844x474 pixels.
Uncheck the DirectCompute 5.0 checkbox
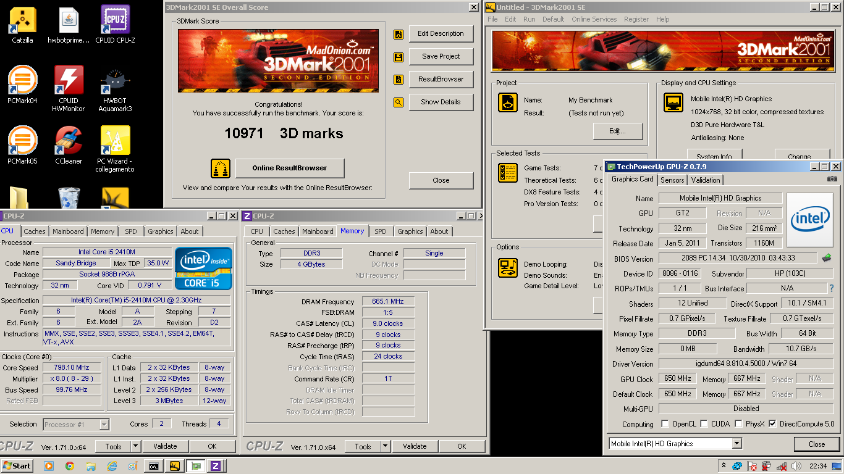pos(772,424)
